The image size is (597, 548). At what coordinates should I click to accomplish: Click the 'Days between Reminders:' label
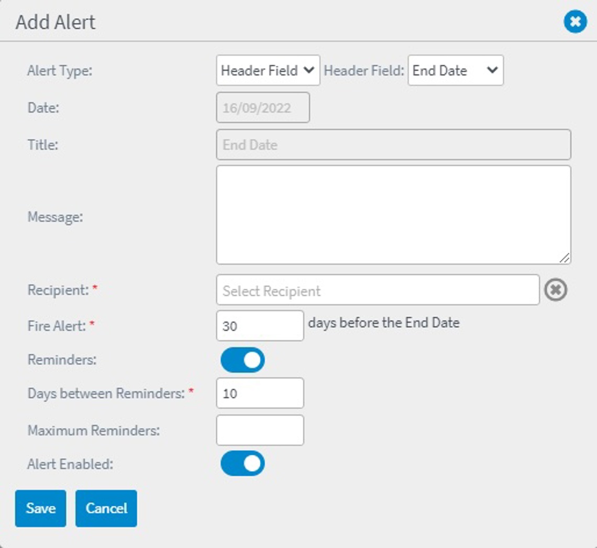[x=106, y=394]
